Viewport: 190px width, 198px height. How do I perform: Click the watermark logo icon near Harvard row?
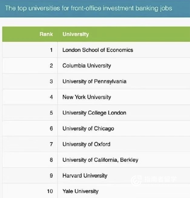[x=136, y=180]
